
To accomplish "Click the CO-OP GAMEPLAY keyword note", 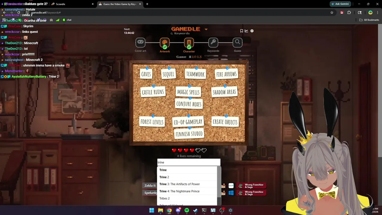I will point(188,122).
